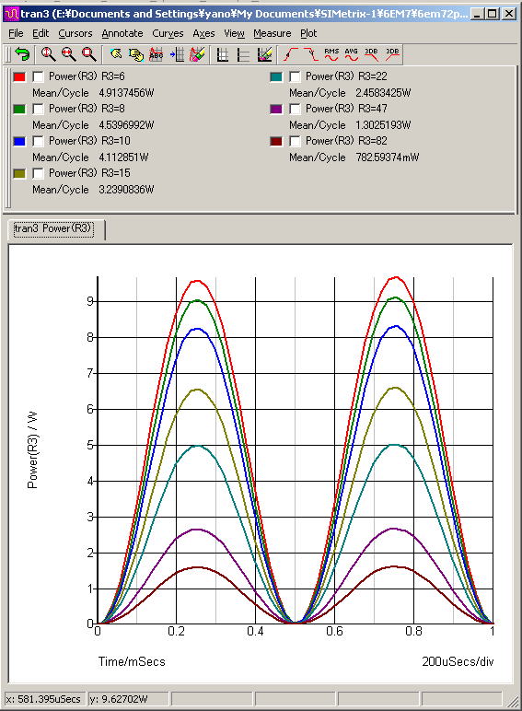Open the Curves menu
This screenshot has width=522, height=711.
point(168,33)
